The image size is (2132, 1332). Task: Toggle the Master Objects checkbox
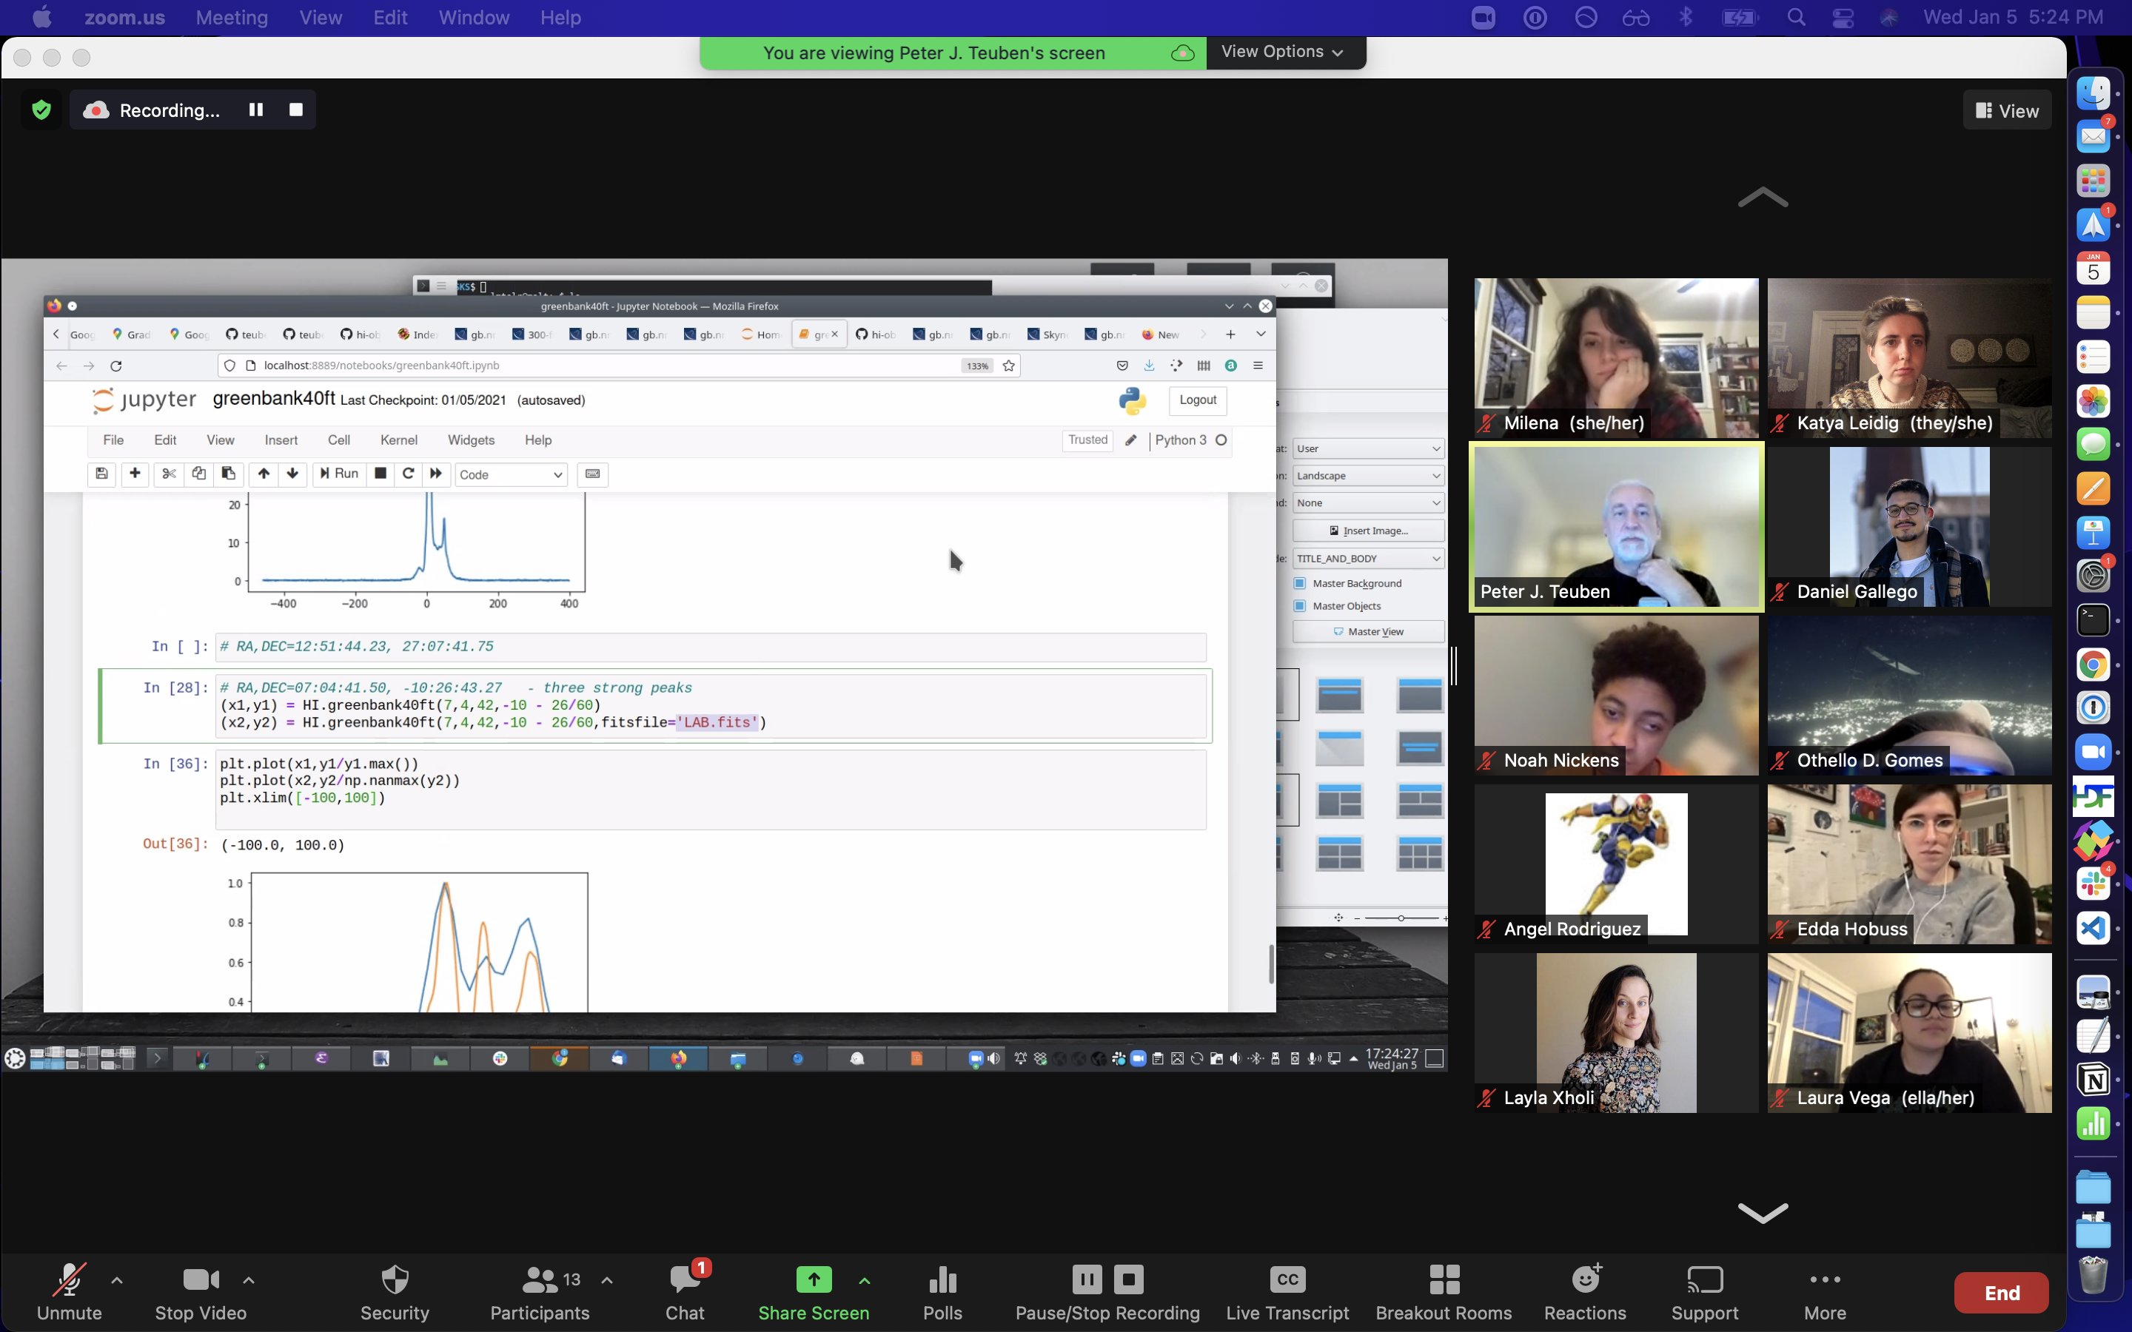(x=1299, y=606)
